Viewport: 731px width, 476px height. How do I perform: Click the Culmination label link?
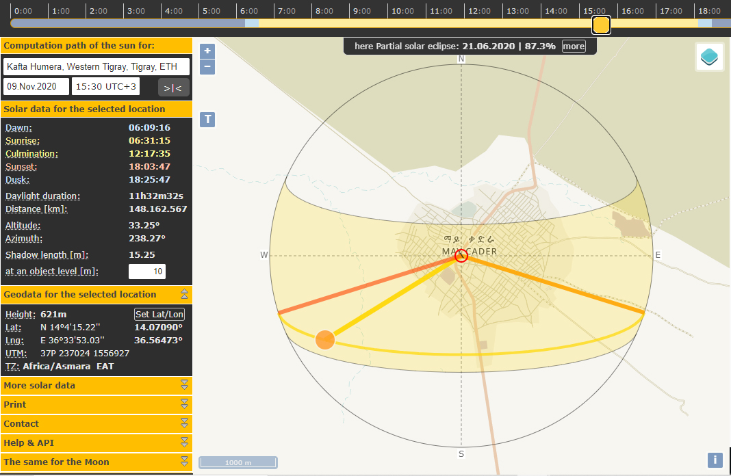click(x=31, y=154)
